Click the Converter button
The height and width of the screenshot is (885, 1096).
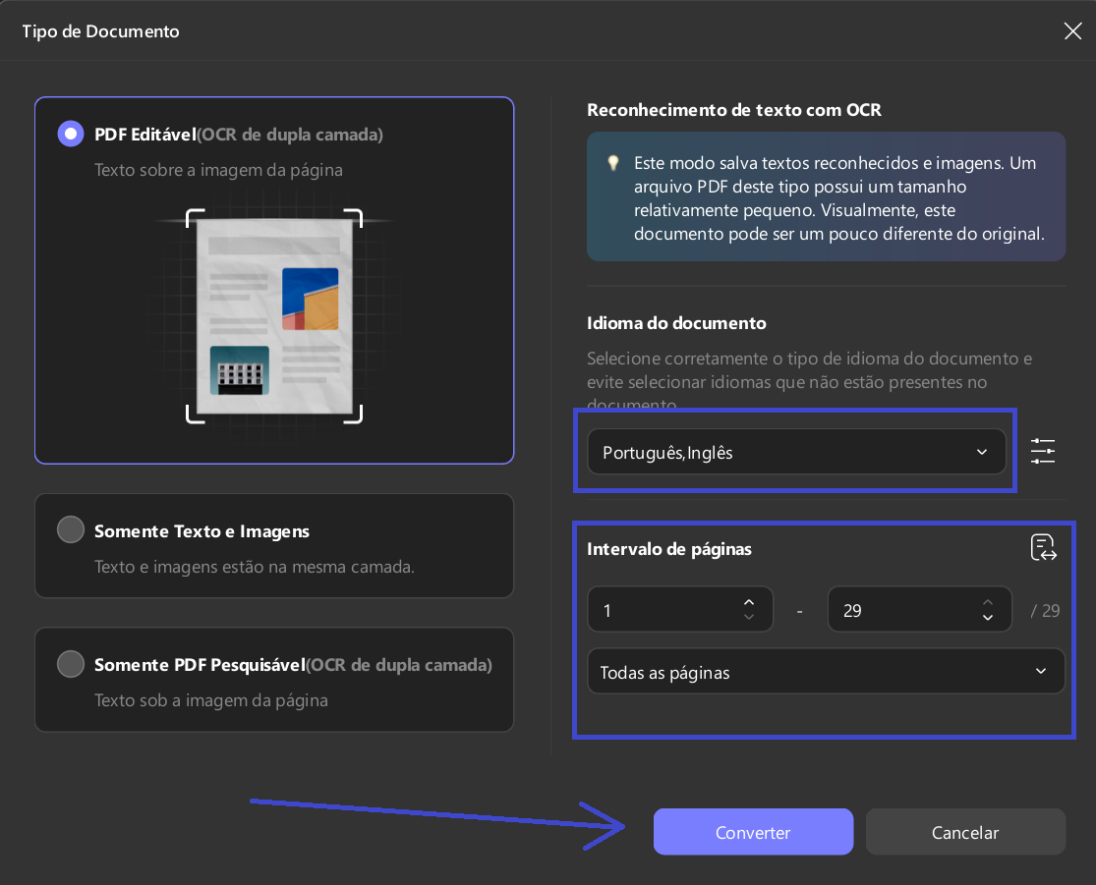pos(753,832)
